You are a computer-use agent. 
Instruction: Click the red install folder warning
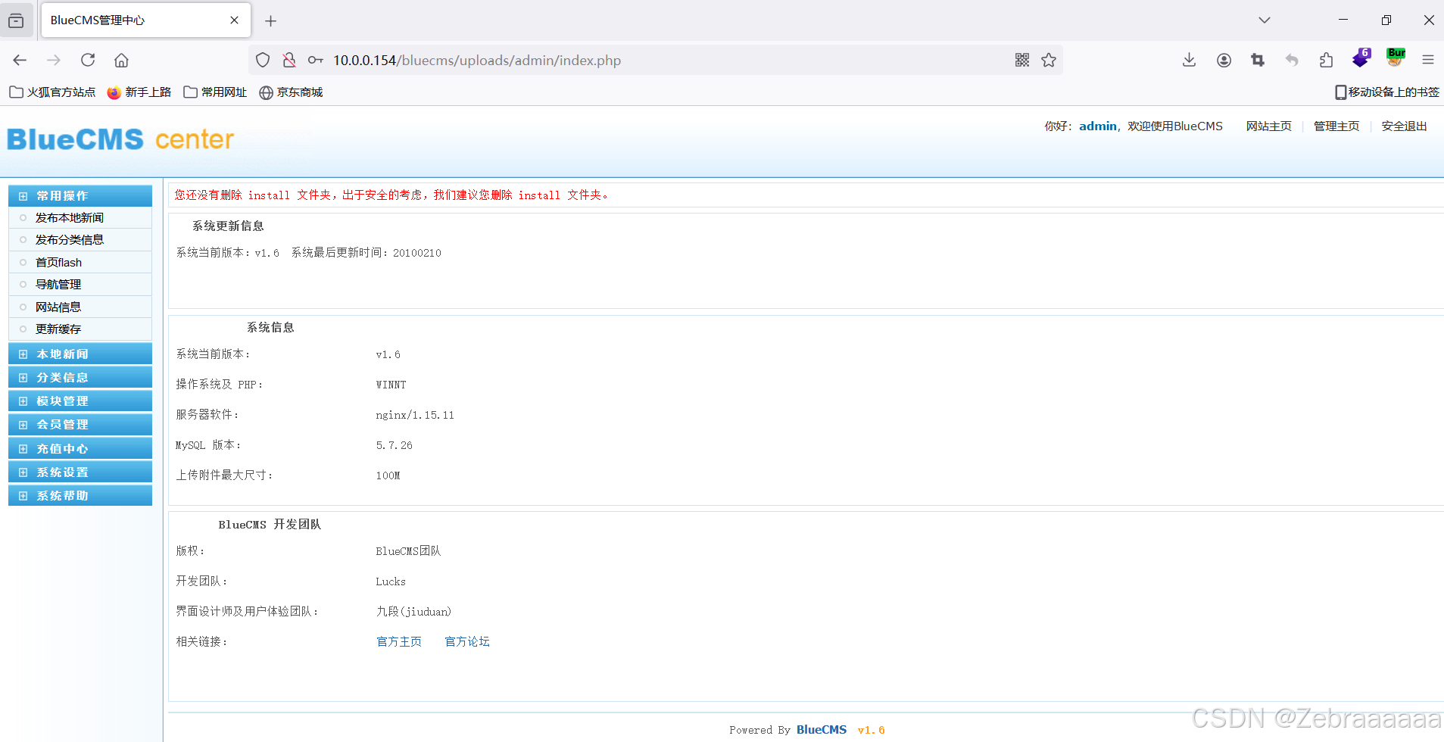(391, 195)
